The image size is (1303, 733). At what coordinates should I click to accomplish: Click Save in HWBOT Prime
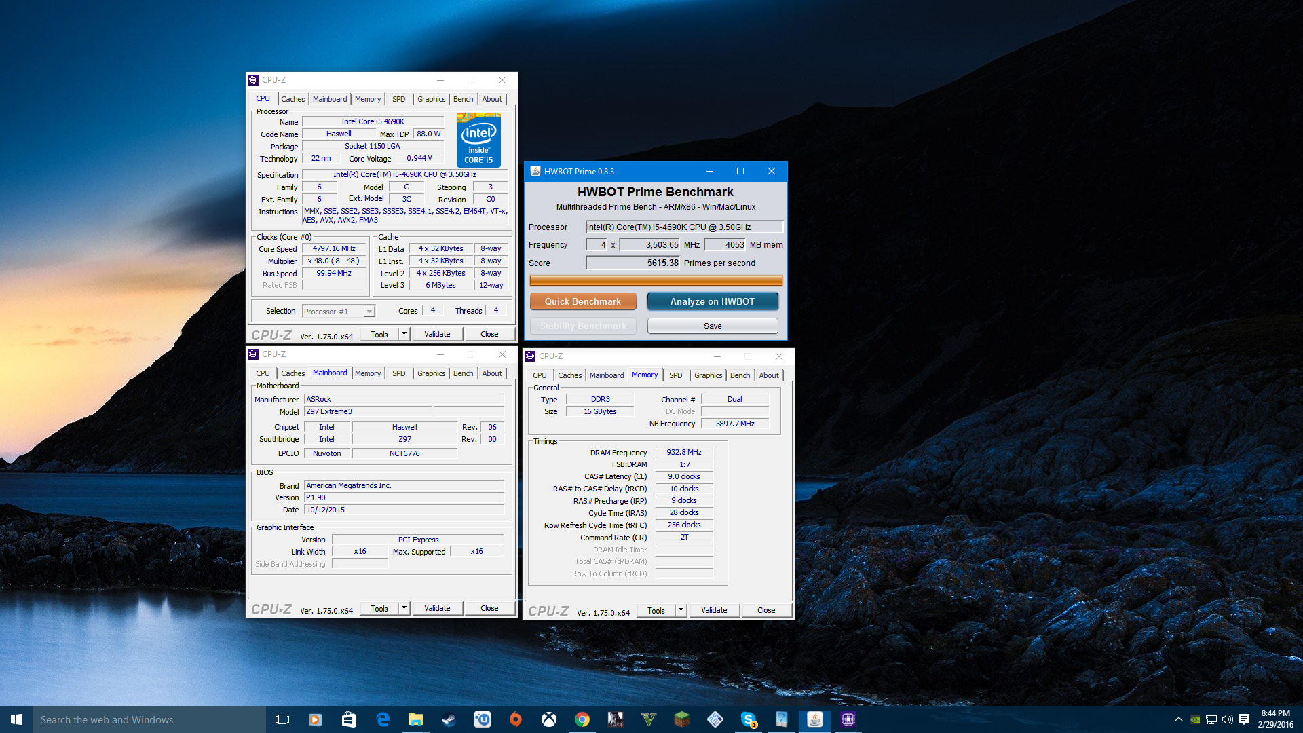point(712,326)
